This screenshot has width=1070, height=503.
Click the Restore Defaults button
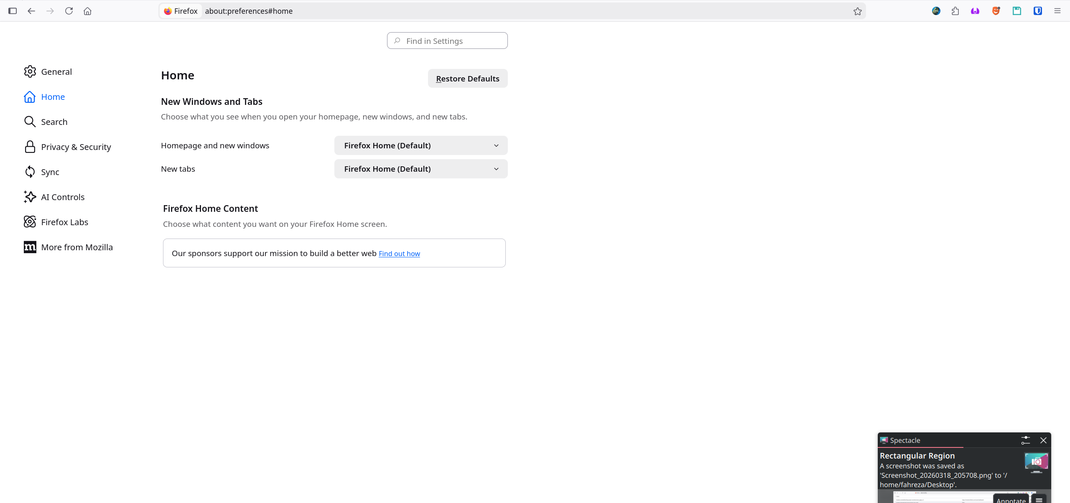pos(467,79)
